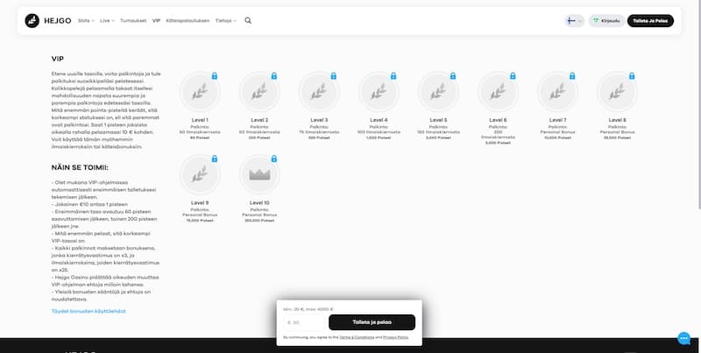Open the Slots dropdown menu

(86, 20)
